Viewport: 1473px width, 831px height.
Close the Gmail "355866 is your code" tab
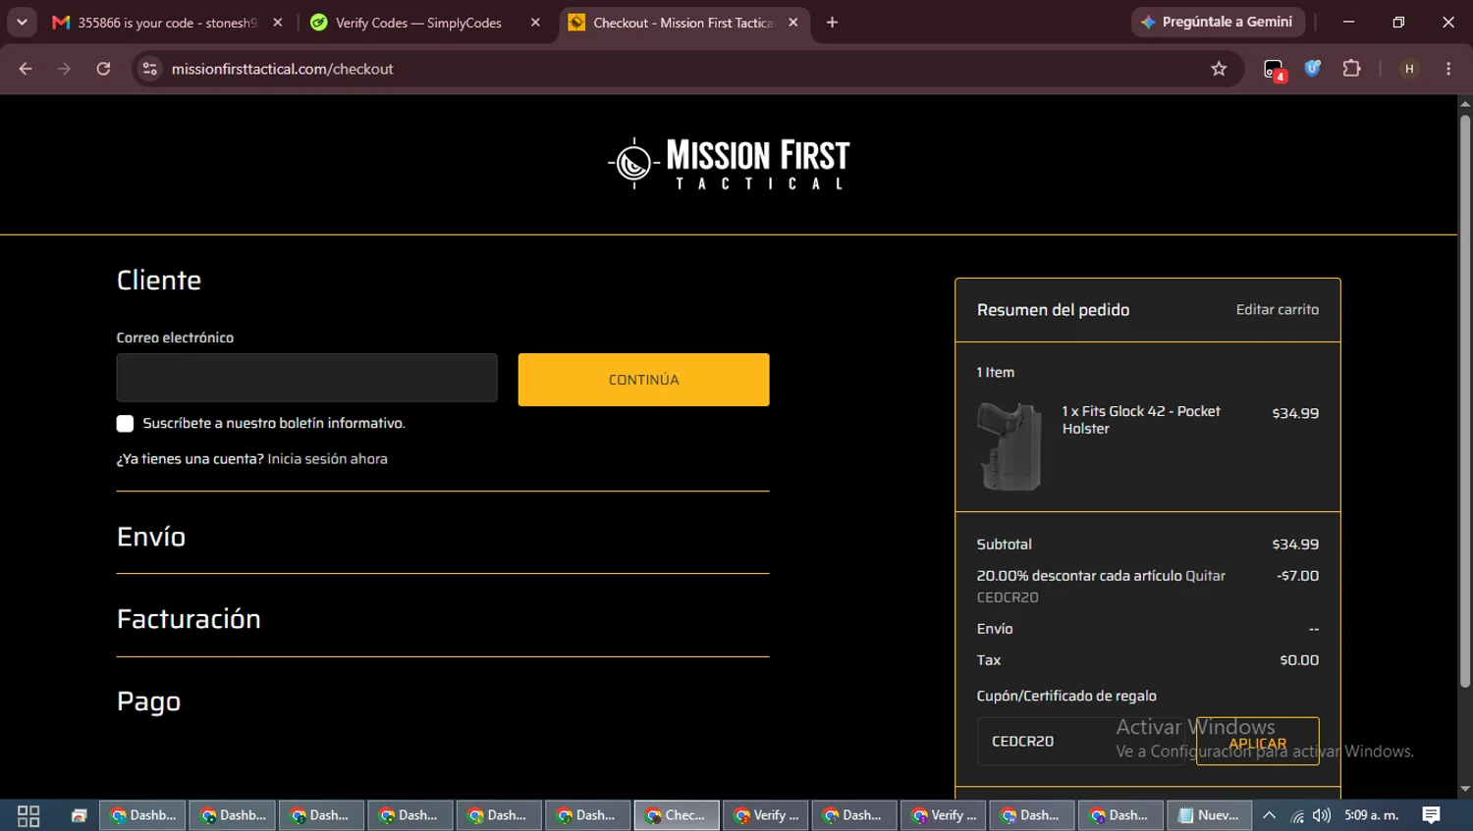pyautogui.click(x=278, y=23)
